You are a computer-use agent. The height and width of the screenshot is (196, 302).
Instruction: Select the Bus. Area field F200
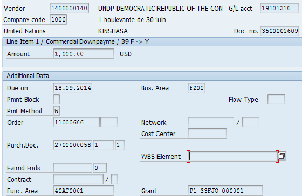[x=196, y=88]
